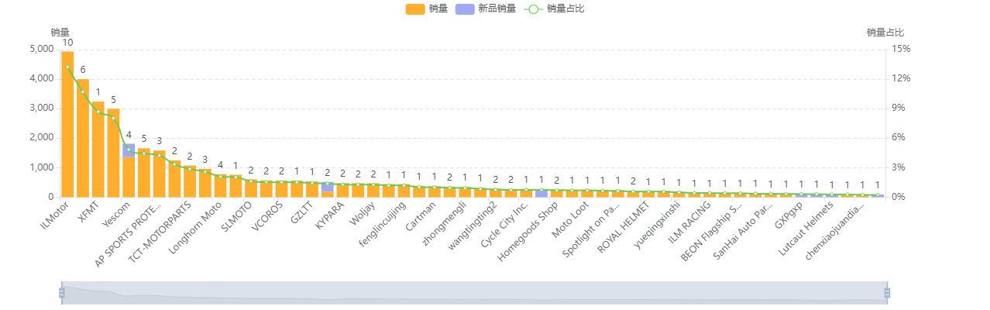This screenshot has height=310, width=990.
Task: Click the Lutcaut Helmets axis label
Action: (806, 229)
